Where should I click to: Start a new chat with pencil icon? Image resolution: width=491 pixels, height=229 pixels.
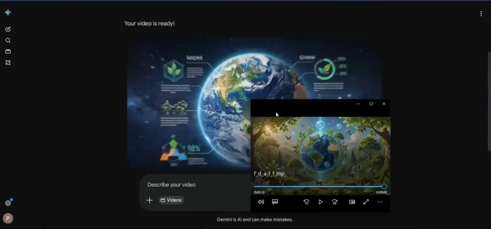click(8, 29)
